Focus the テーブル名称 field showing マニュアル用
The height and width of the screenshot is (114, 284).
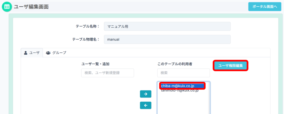click(x=167, y=26)
